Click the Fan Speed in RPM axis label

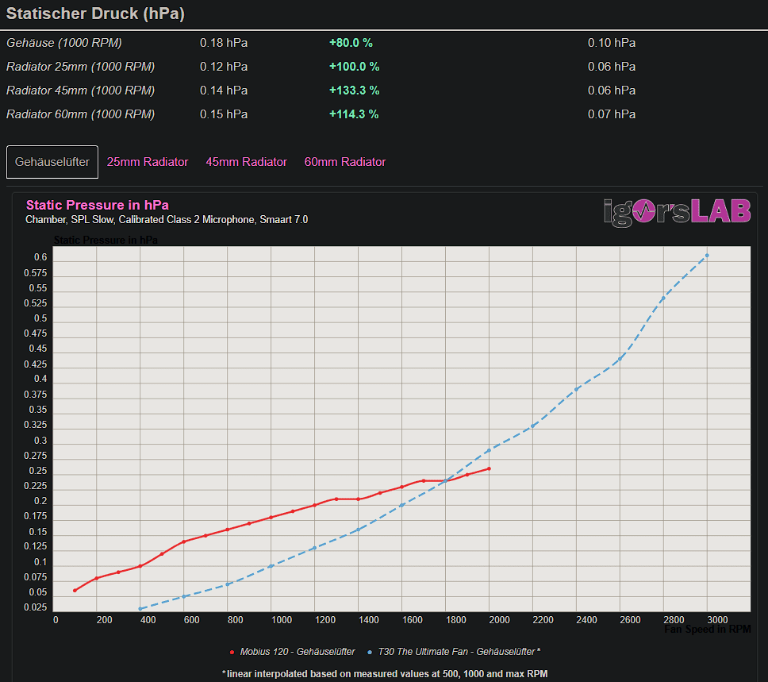[707, 629]
